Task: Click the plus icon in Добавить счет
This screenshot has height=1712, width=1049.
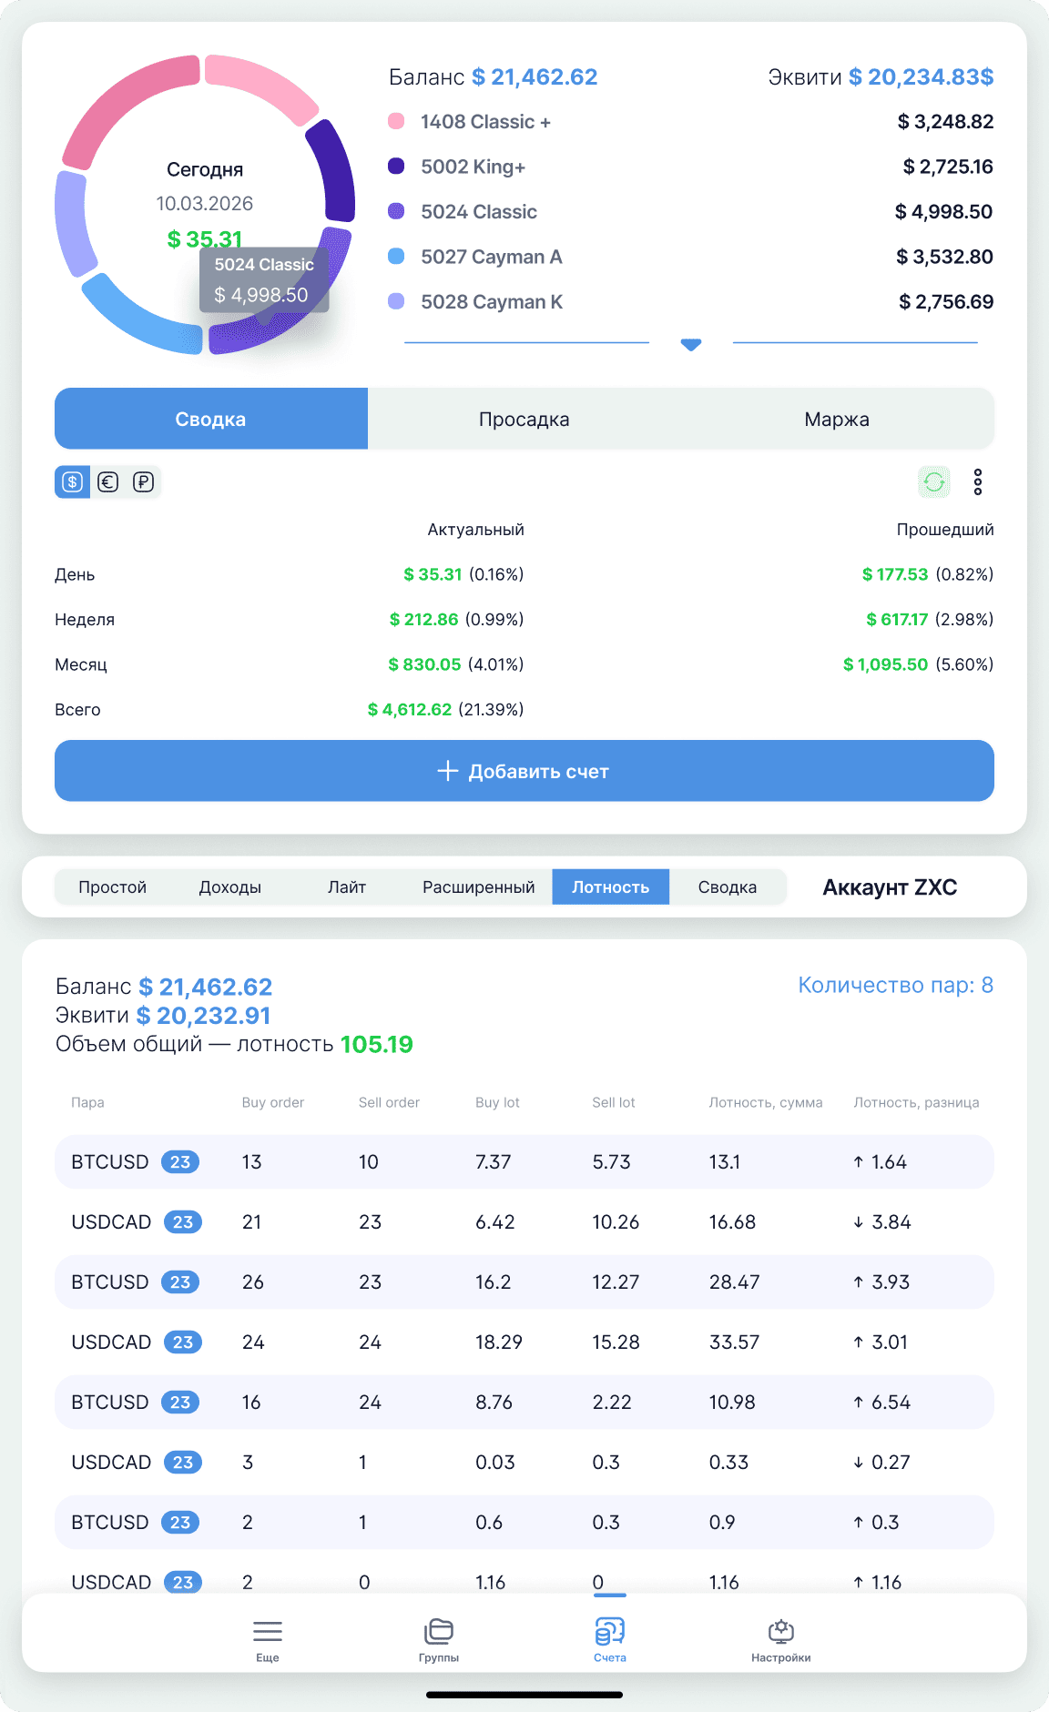Action: point(447,771)
